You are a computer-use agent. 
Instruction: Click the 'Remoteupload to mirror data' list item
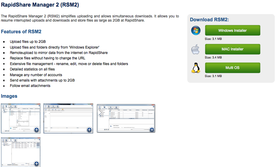click(x=59, y=53)
